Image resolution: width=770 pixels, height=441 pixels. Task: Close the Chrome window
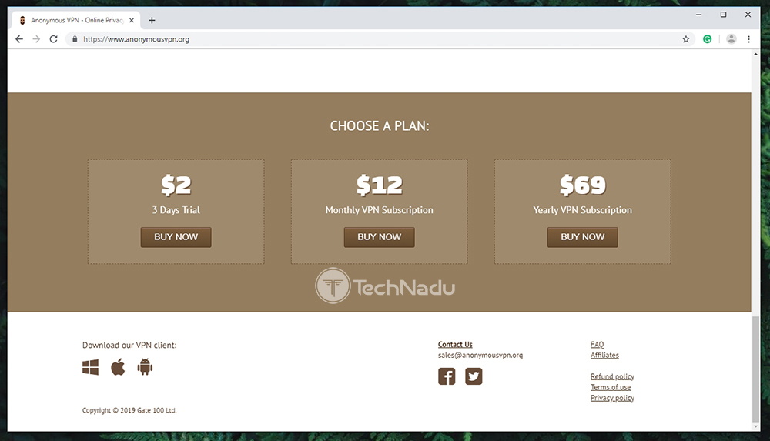[x=748, y=15]
